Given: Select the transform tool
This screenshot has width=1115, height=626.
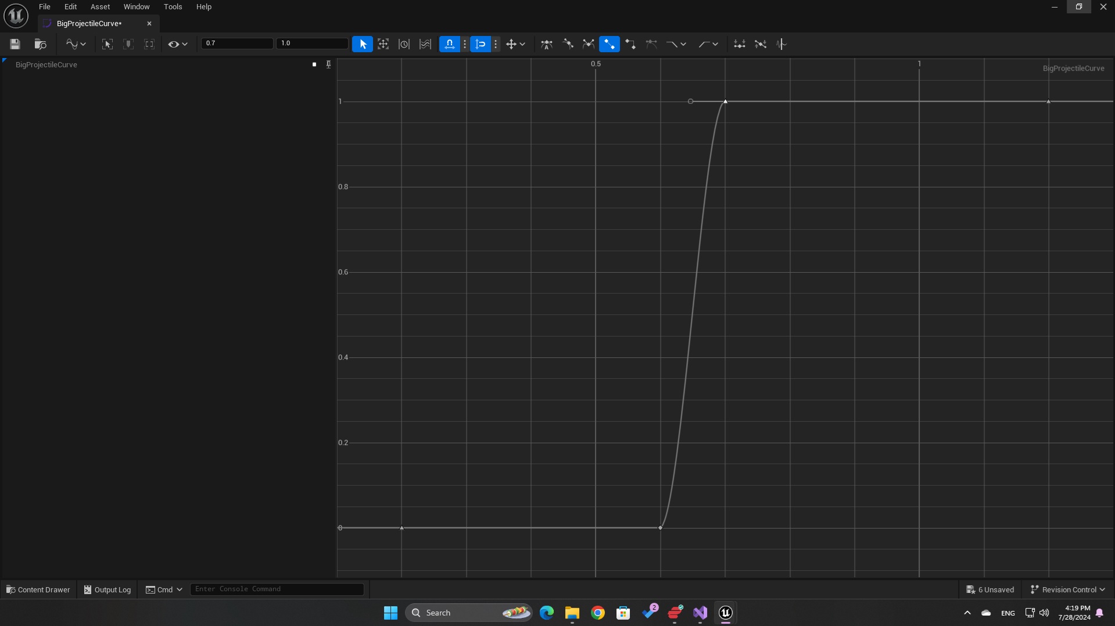Looking at the screenshot, I should click(x=383, y=44).
